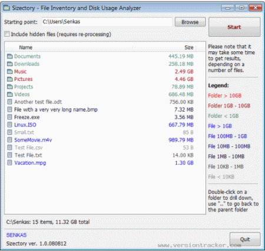The height and width of the screenshot is (251, 265).
Task: Open the SENKAS link
Action: click(16, 235)
